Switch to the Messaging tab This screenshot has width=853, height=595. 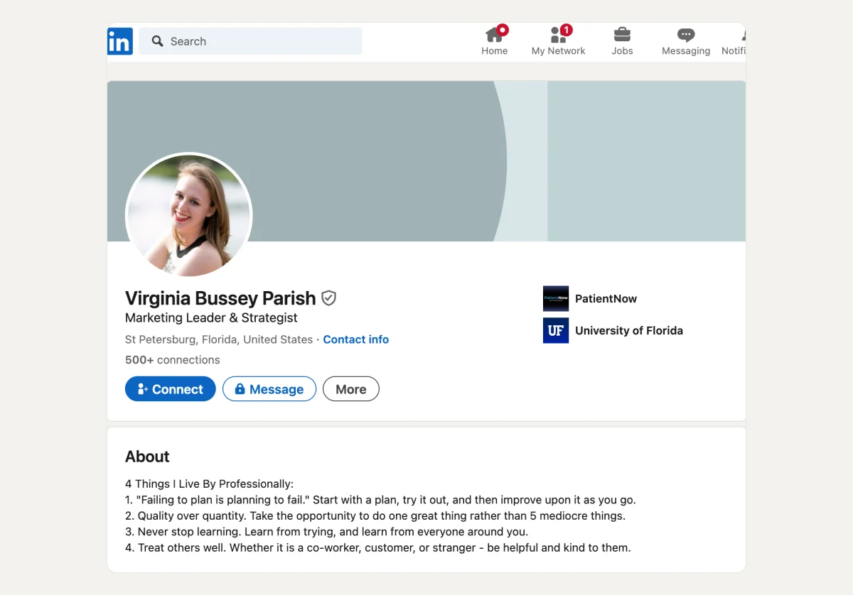685,40
